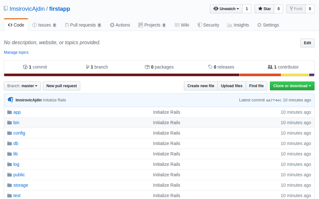Click the branch icon next to 1 branch
The height and width of the screenshot is (199, 319).
click(88, 67)
